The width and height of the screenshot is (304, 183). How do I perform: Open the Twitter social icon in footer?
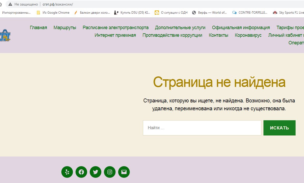click(95, 172)
